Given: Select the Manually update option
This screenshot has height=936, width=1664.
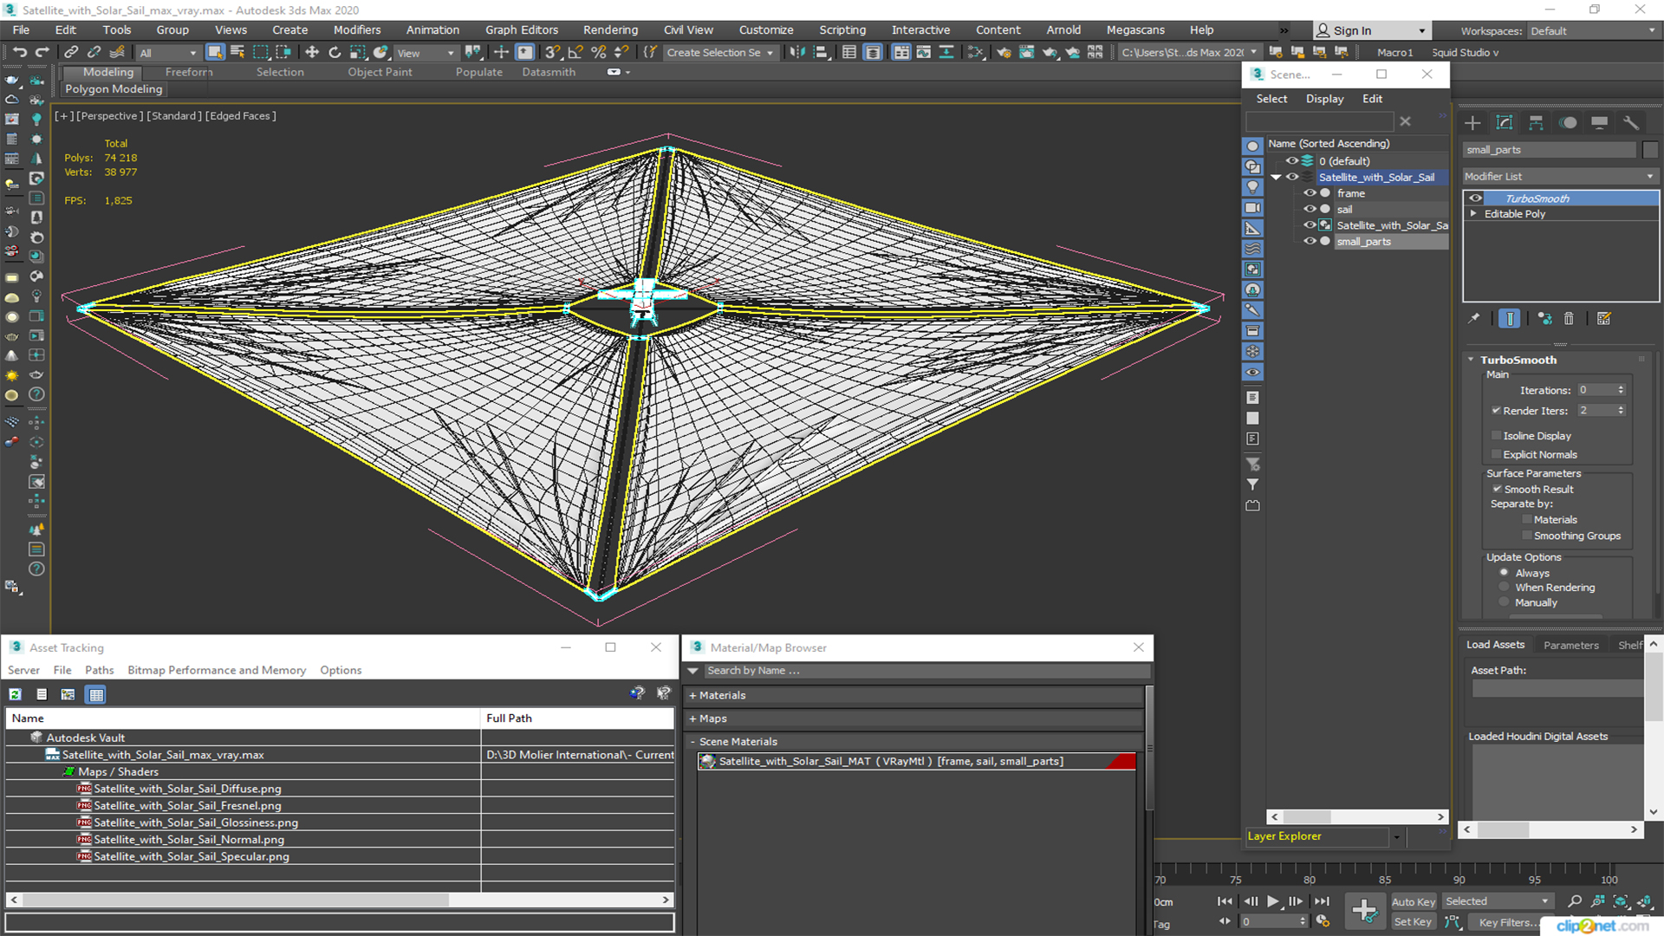Looking at the screenshot, I should pos(1504,602).
